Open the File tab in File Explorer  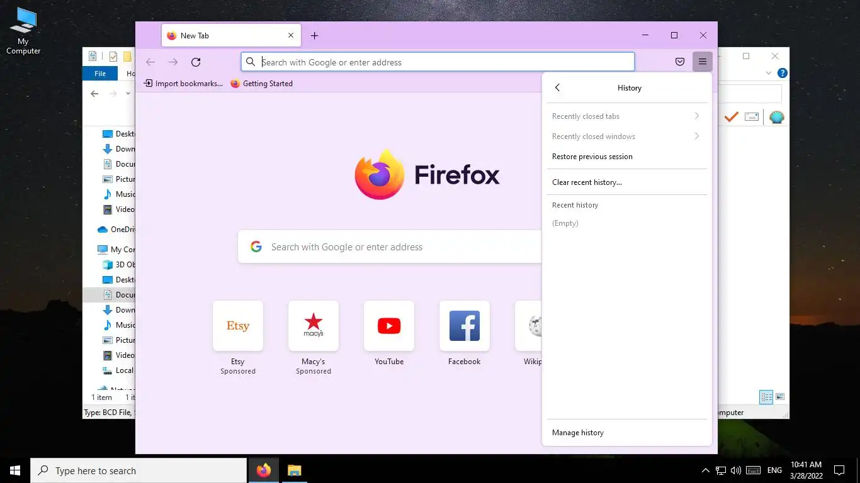click(99, 74)
